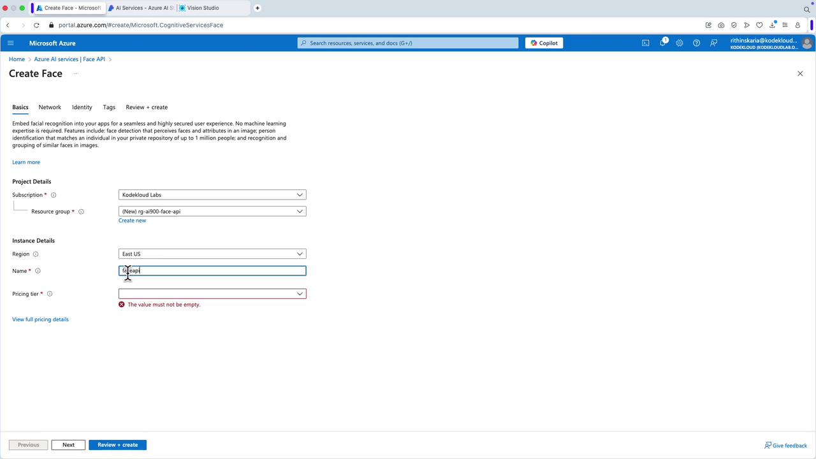Click the browser send arrow icon
The image size is (816, 459).
tap(747, 25)
